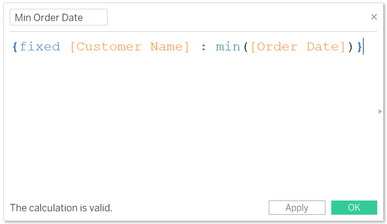Image resolution: width=387 pixels, height=224 pixels.
Task: Expand the function reference side arrow
Action: tap(380, 112)
